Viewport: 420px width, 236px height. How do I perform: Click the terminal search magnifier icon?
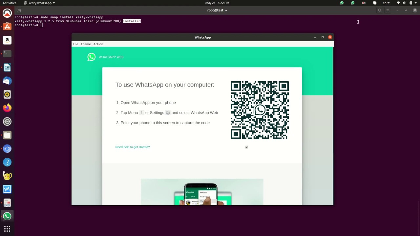coord(380,10)
